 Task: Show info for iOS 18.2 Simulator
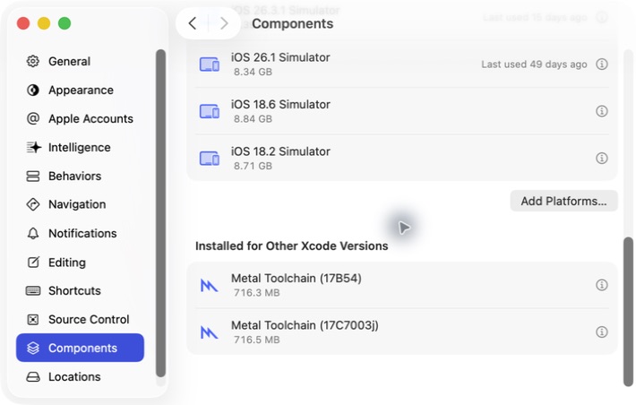[602, 159]
